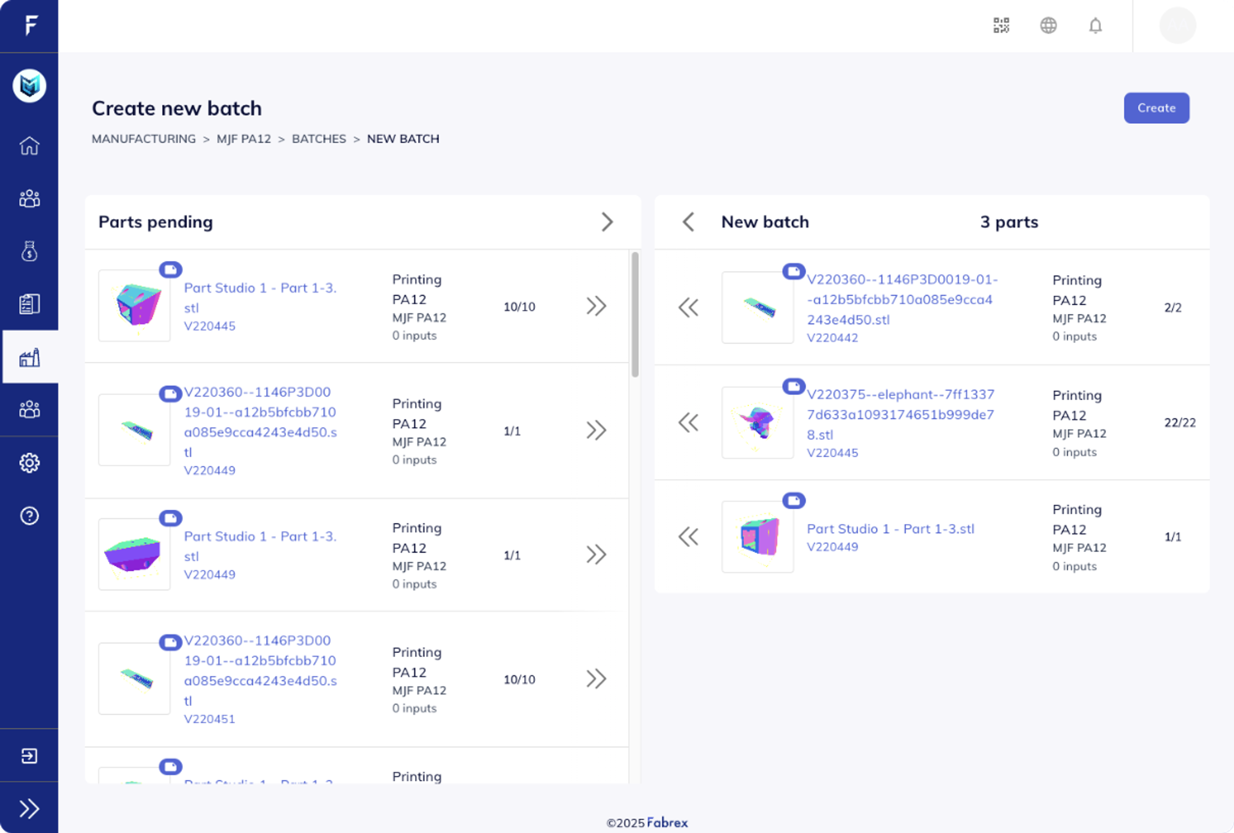
Task: Click the BATCHES breadcrumb
Action: click(x=318, y=139)
